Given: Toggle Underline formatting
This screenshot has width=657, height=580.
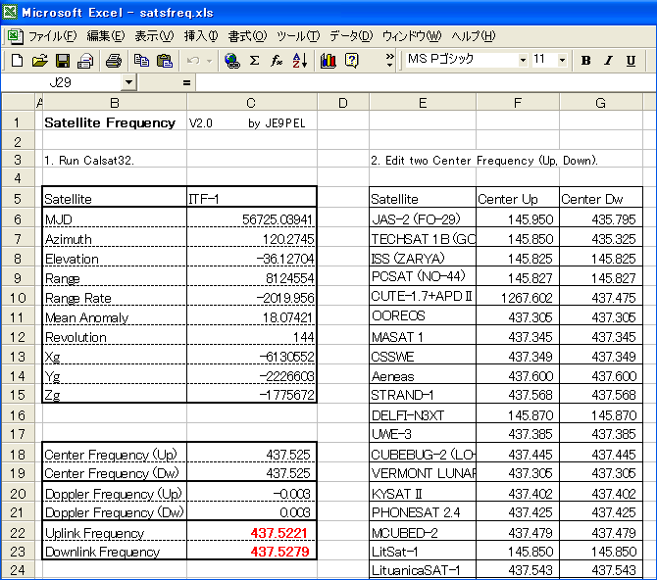Looking at the screenshot, I should (x=631, y=61).
